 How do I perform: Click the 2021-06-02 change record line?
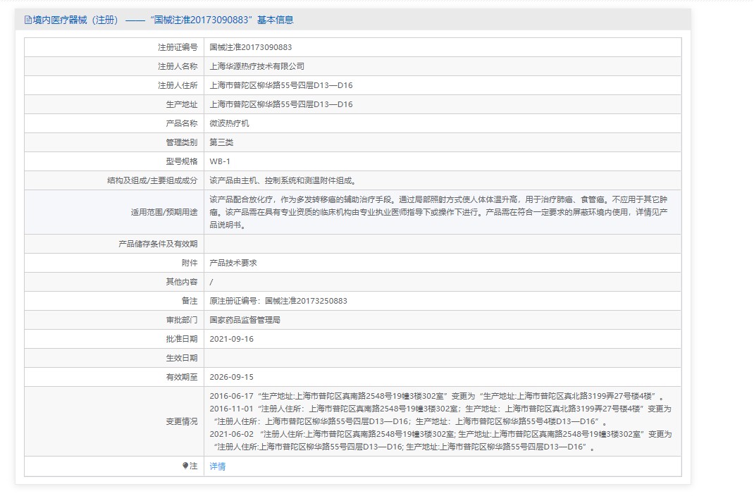click(440, 441)
